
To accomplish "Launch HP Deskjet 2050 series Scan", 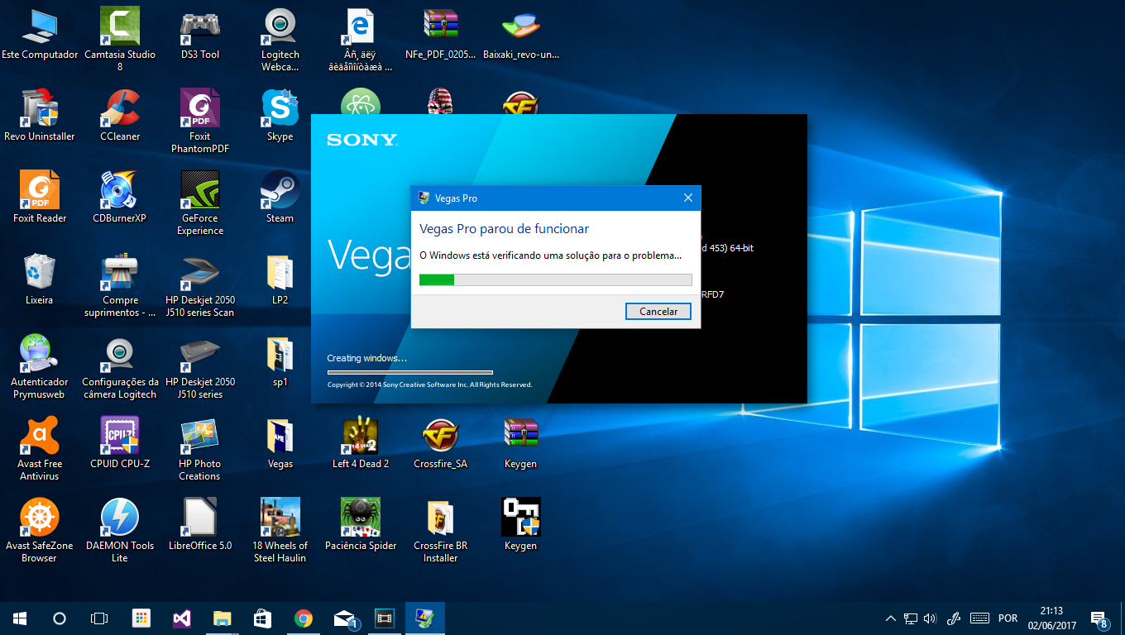I will 200,285.
